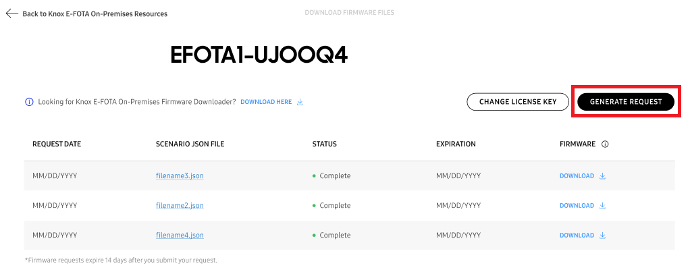Click download arrow icon in filename3.json row
Screen dimensions: 690x274
click(602, 176)
